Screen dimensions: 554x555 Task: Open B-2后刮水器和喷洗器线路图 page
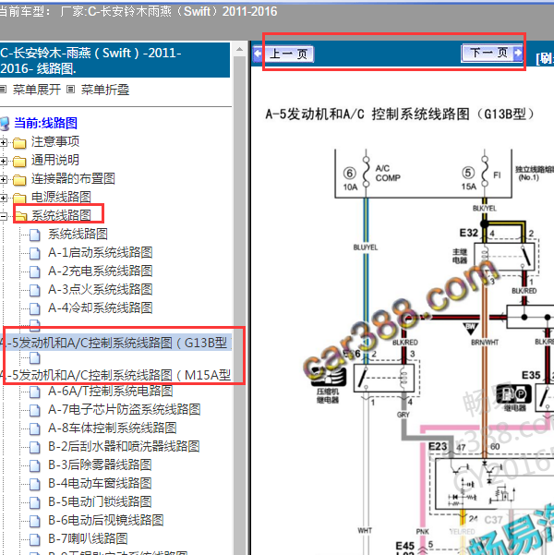(124, 446)
